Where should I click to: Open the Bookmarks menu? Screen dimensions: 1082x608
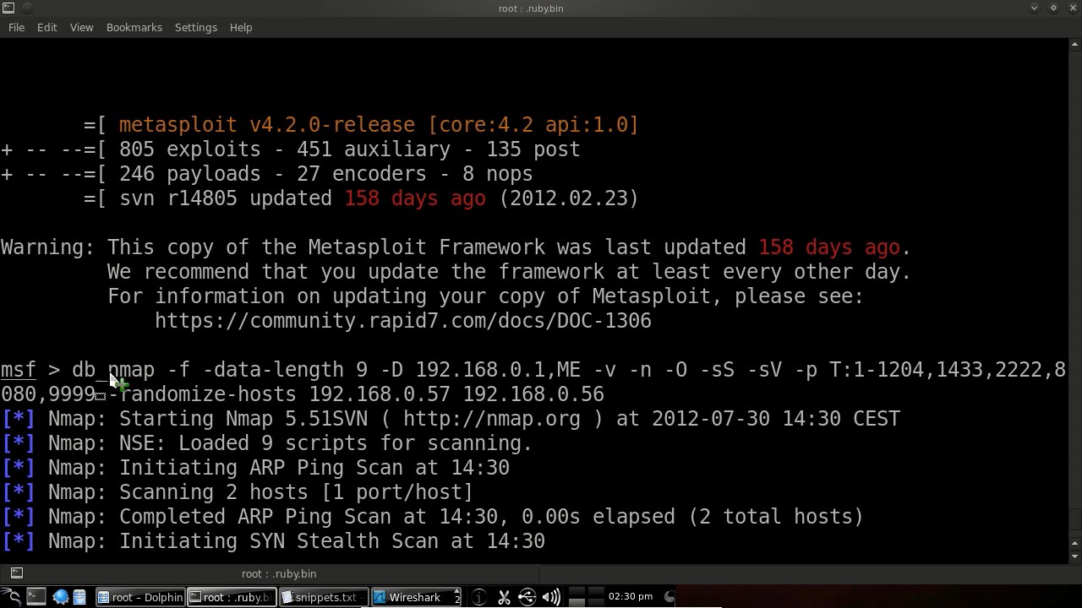tap(134, 27)
